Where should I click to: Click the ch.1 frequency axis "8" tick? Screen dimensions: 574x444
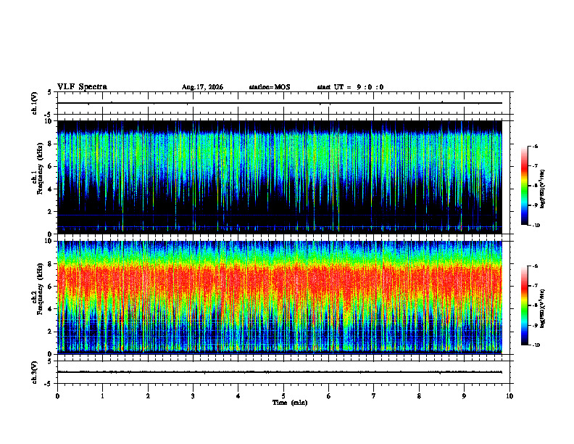click(51, 144)
